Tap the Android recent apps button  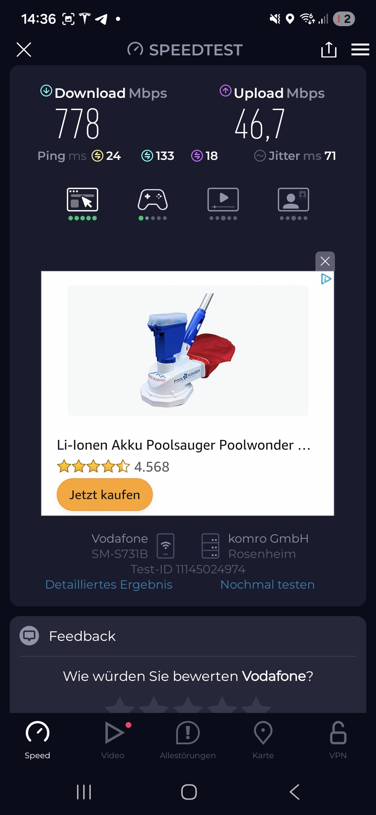tap(84, 792)
